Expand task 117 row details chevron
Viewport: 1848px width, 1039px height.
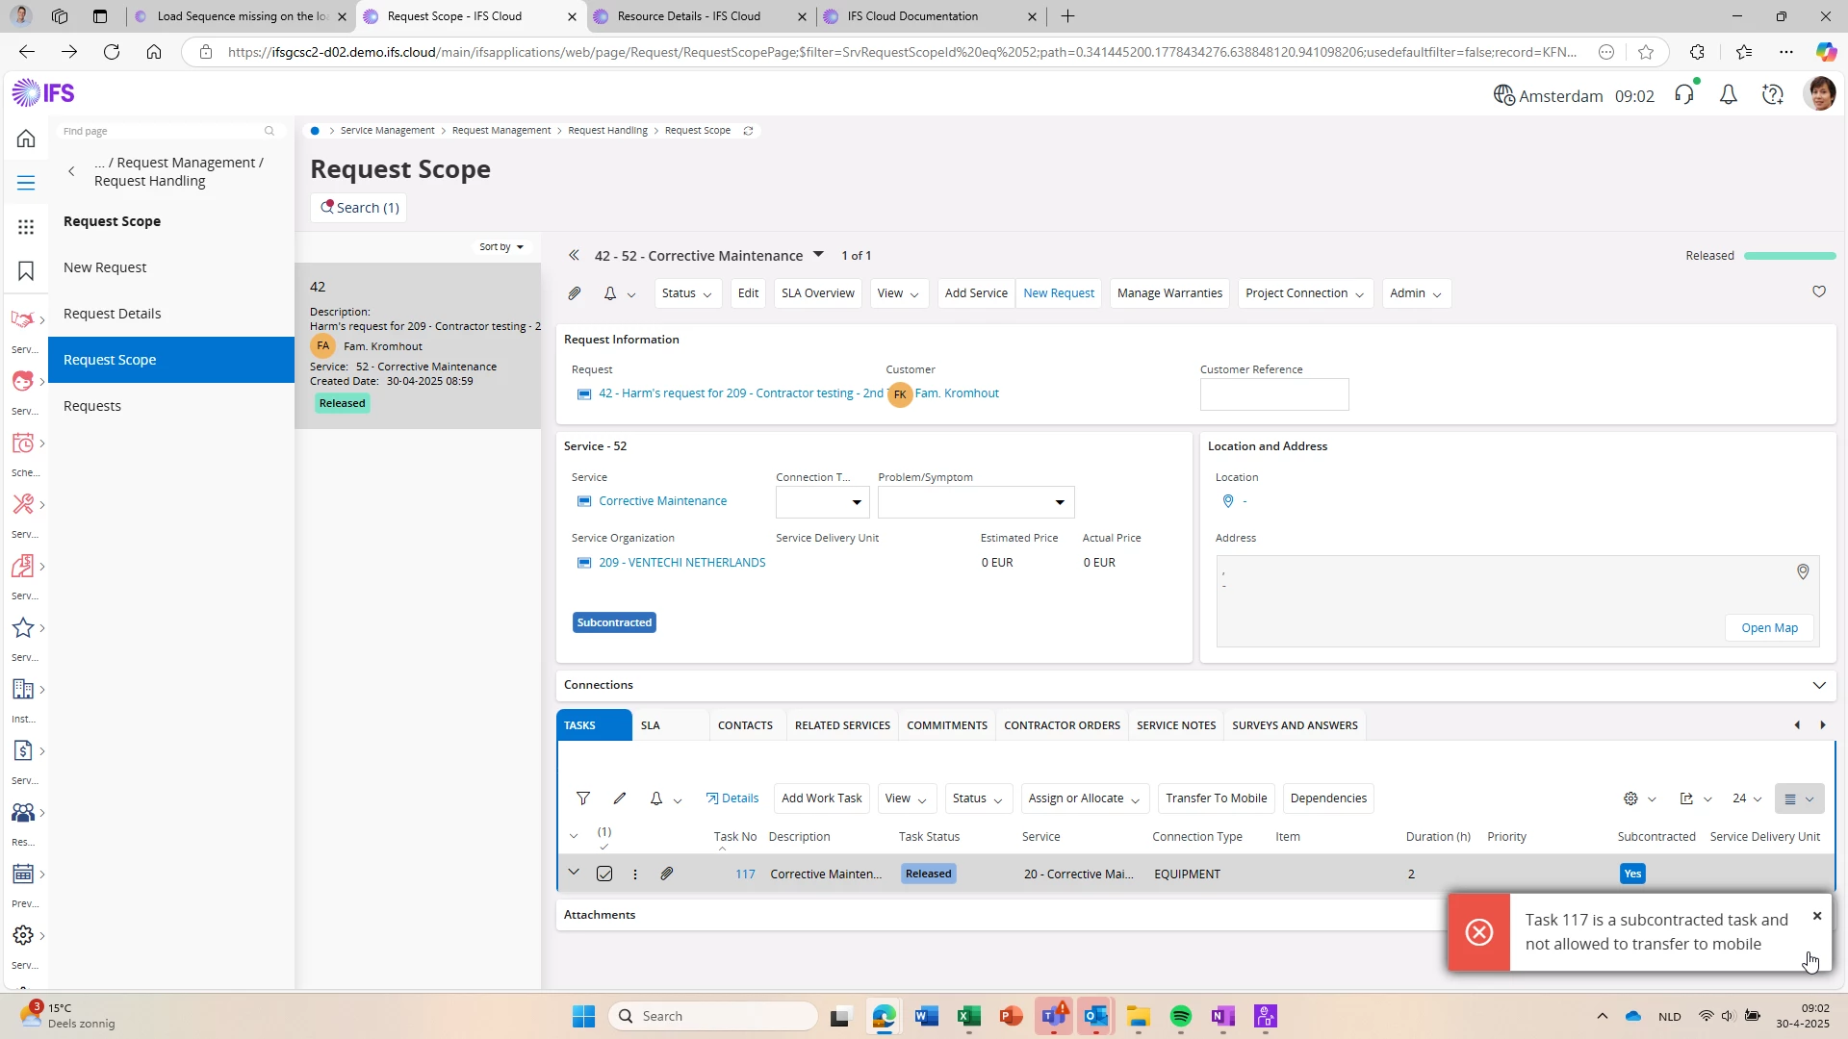click(574, 873)
